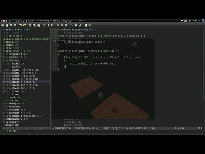Open C++CodingStyleGuide.txt in the tree
The height and width of the screenshot is (154, 205).
tap(23, 116)
